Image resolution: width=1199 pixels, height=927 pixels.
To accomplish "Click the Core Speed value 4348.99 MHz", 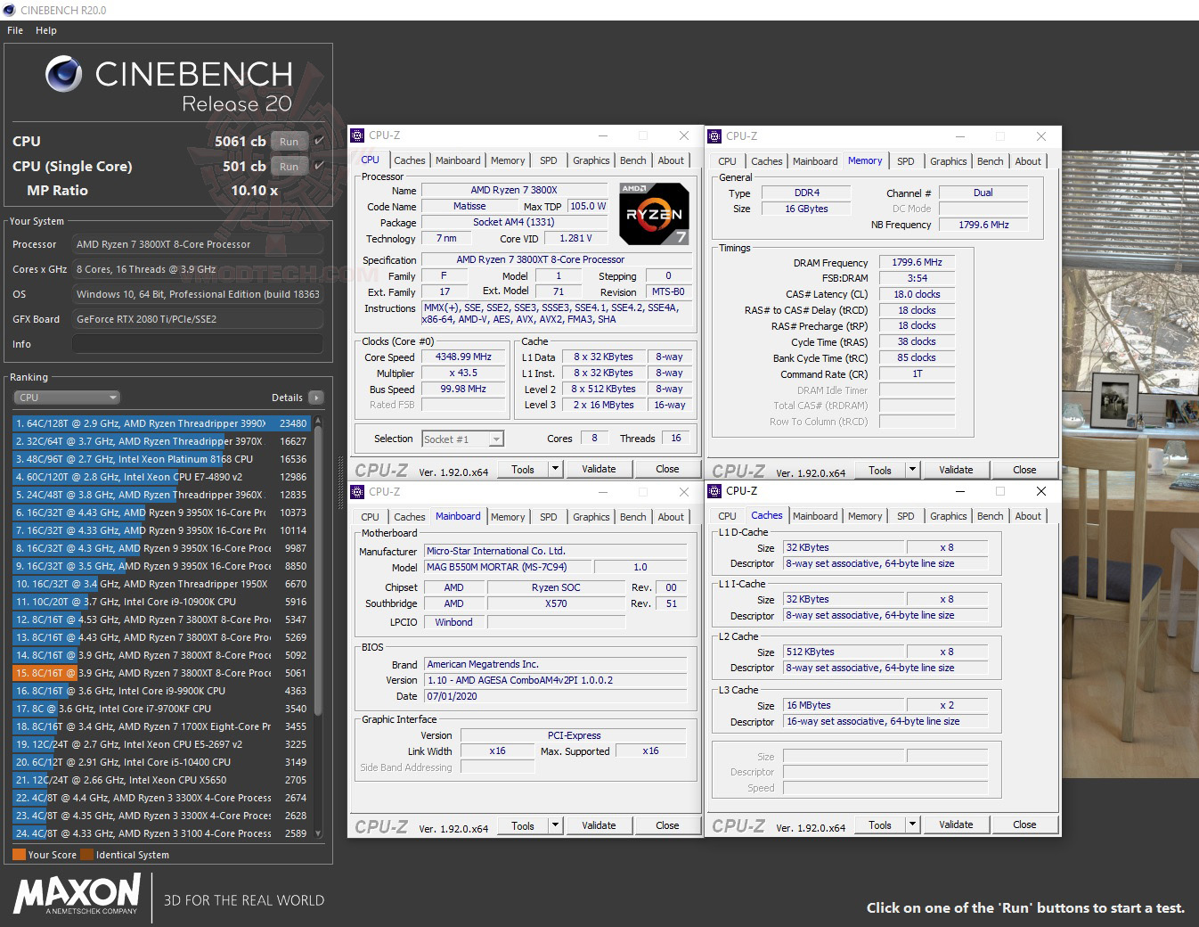I will pyautogui.click(x=463, y=357).
